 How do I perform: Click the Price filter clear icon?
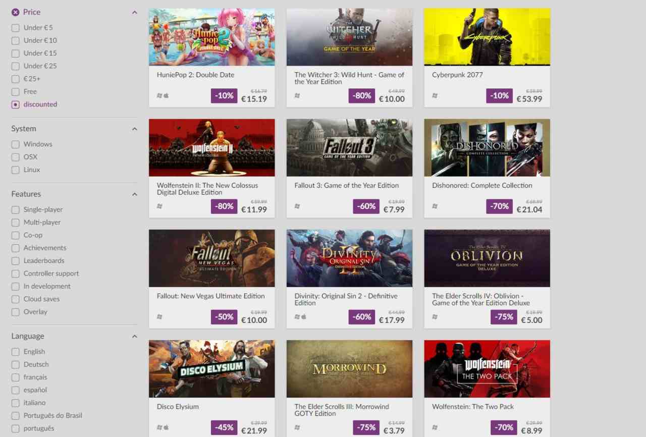point(16,12)
